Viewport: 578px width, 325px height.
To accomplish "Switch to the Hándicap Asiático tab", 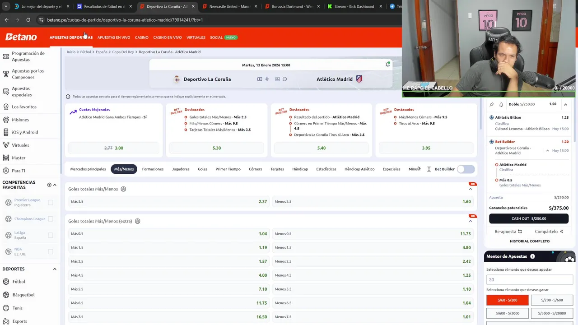I will tap(359, 169).
